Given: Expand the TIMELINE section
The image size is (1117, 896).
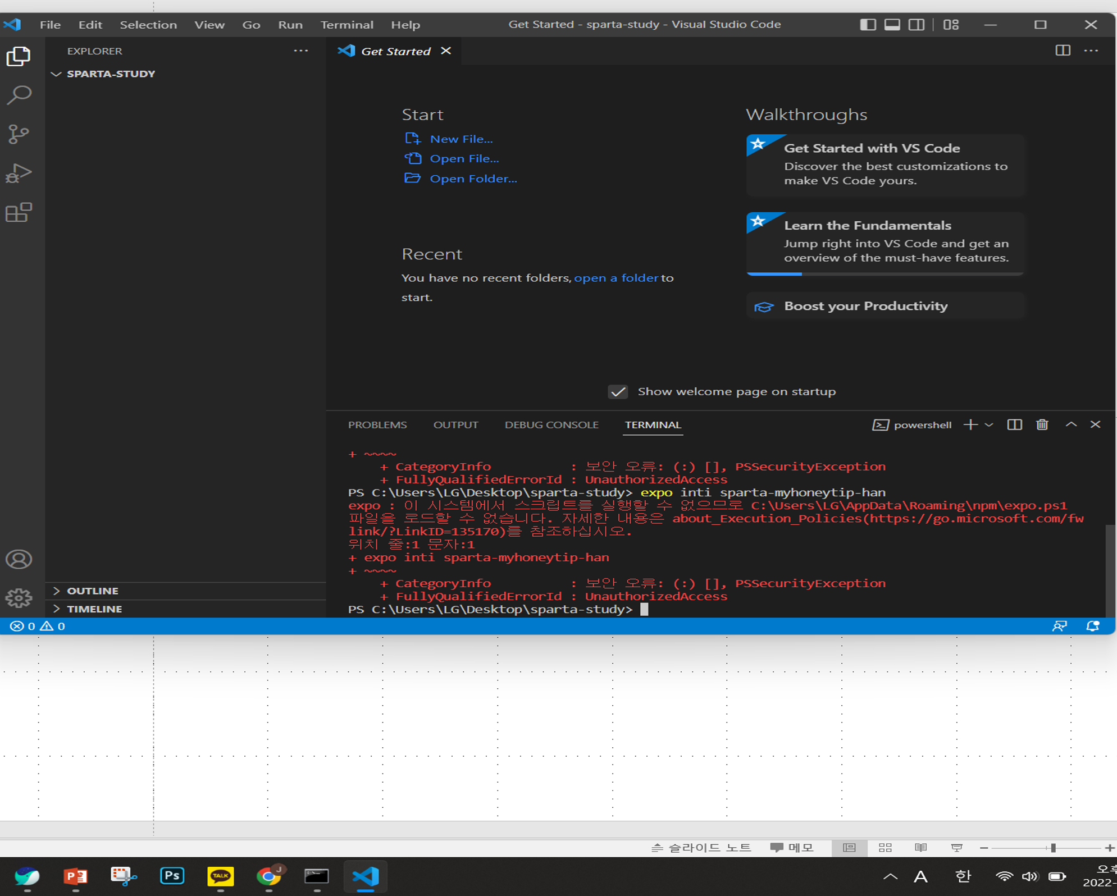Looking at the screenshot, I should [x=185, y=609].
